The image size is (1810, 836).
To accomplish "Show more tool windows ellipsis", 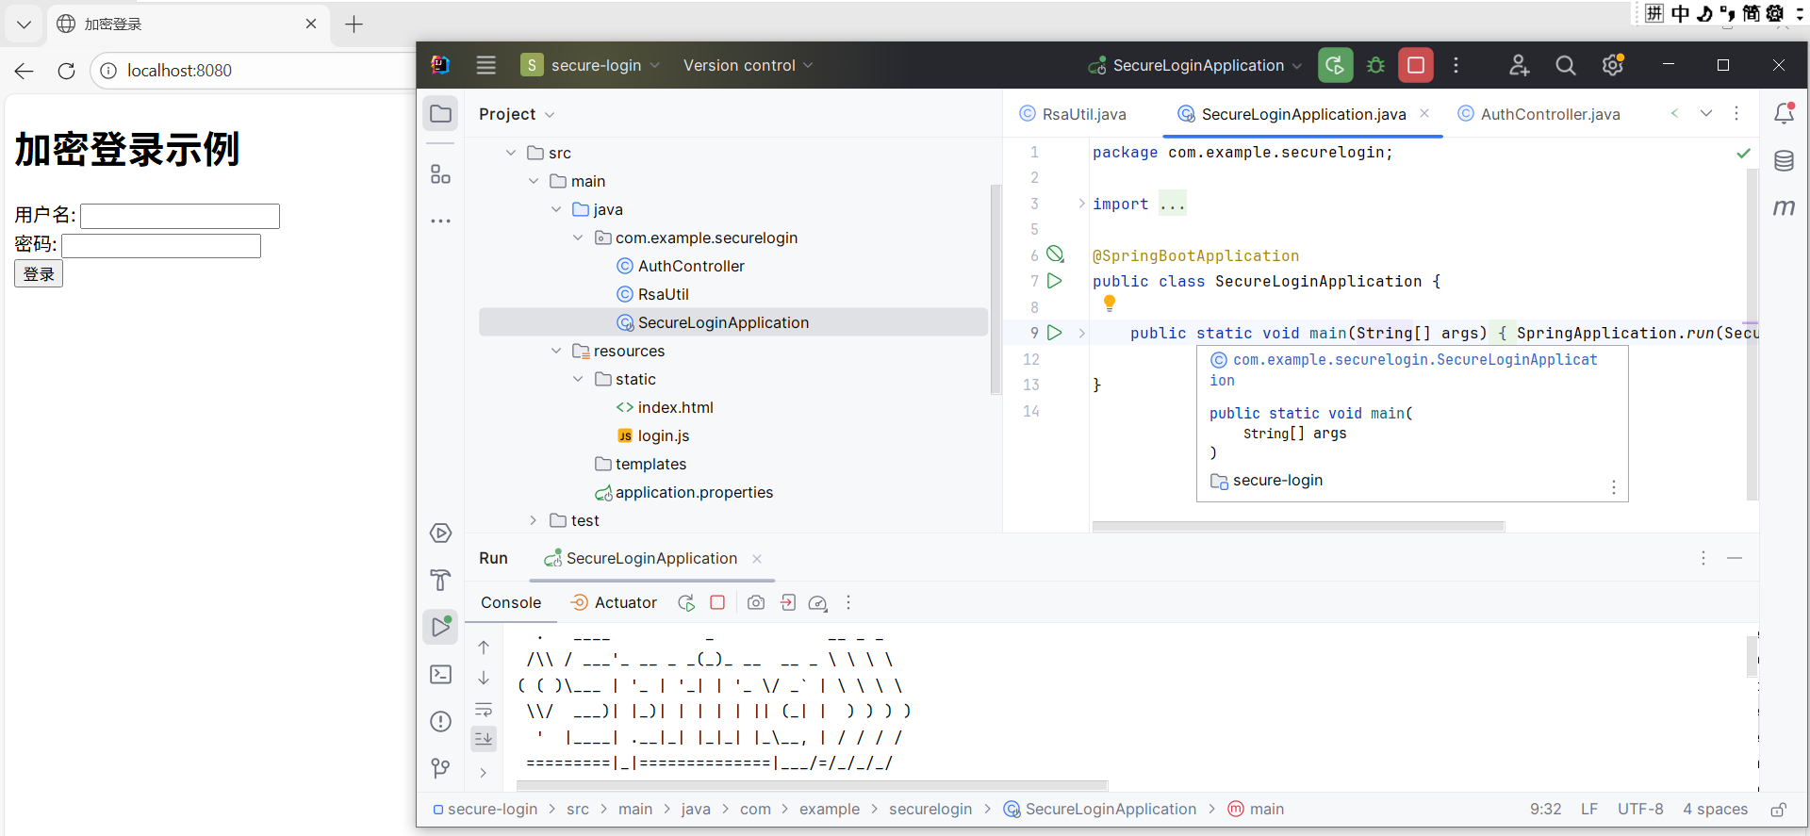I will (x=440, y=221).
